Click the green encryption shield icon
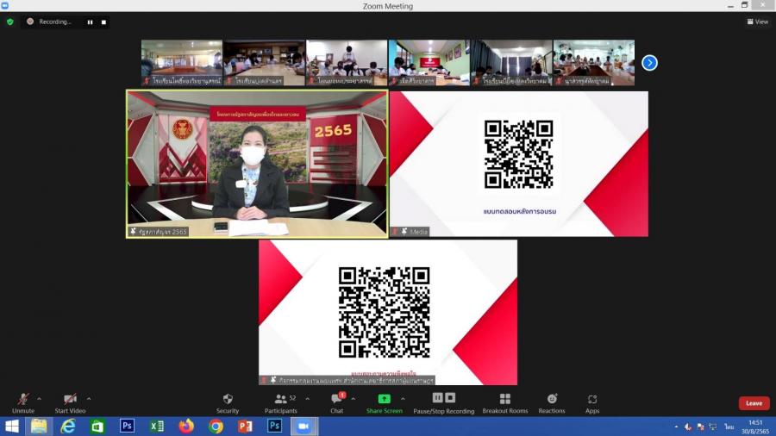This screenshot has width=776, height=436. (10, 22)
